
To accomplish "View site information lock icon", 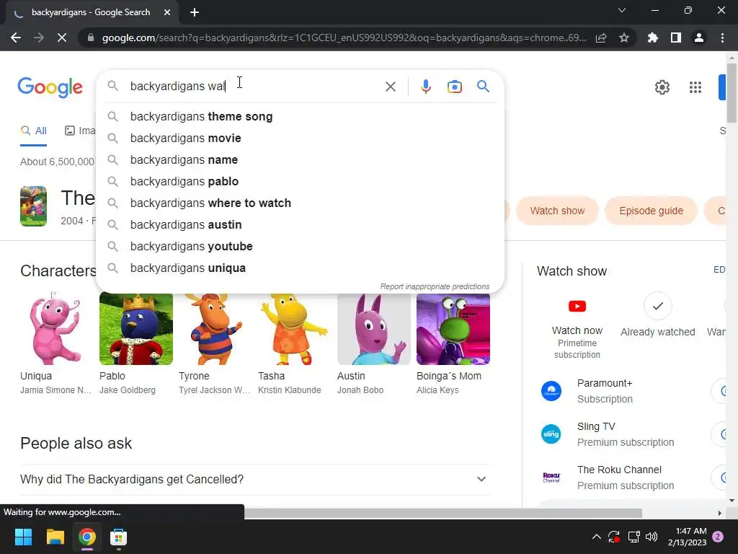I will tap(91, 38).
